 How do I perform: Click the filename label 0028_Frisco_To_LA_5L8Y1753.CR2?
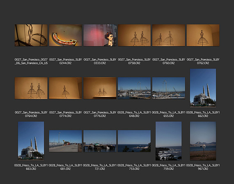[134, 167]
